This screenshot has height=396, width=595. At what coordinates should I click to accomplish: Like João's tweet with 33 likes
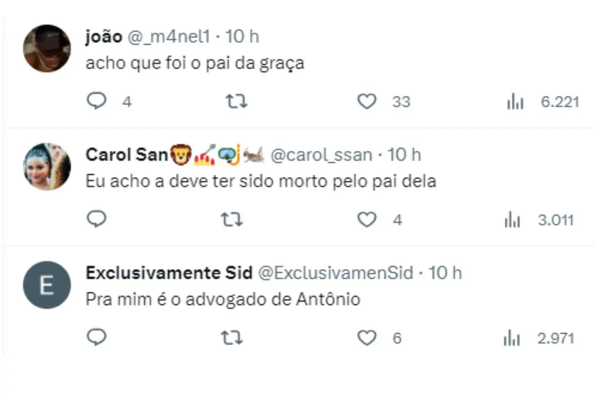click(x=367, y=101)
